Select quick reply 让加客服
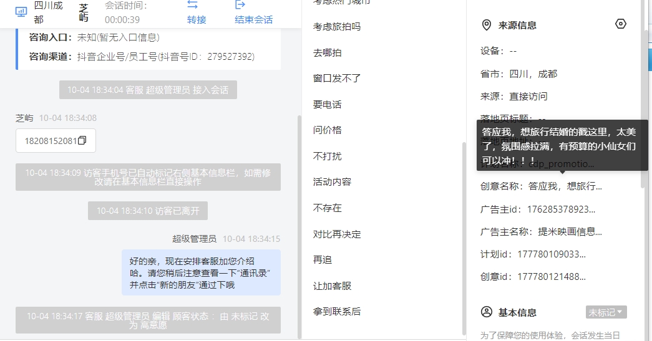 tap(332, 286)
